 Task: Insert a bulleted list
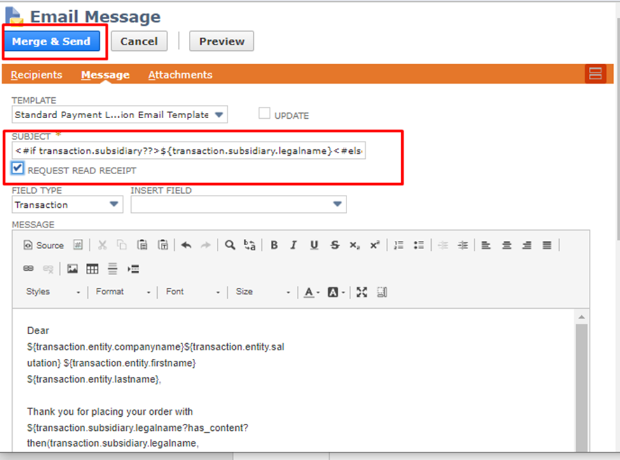pyautogui.click(x=418, y=245)
